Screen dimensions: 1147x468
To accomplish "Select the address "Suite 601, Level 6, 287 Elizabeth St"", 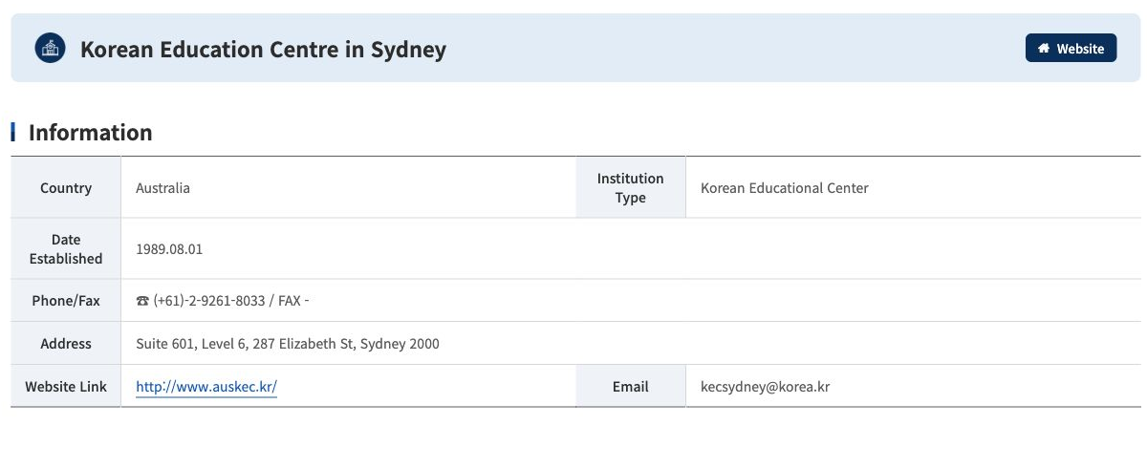I will 246,344.
